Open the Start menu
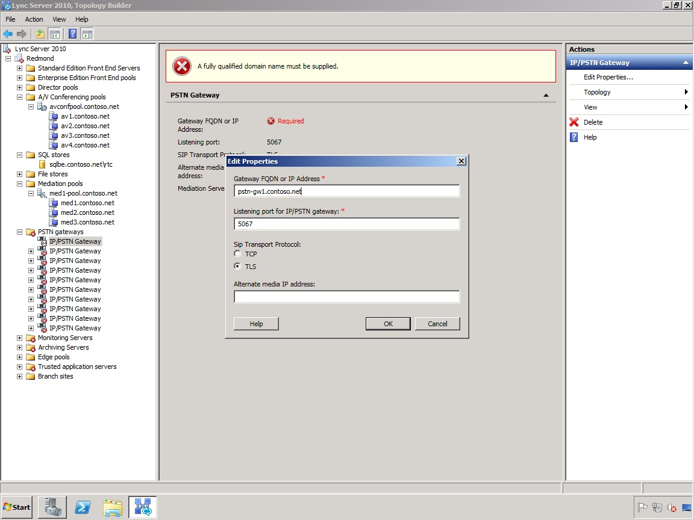The image size is (694, 520). click(16, 507)
